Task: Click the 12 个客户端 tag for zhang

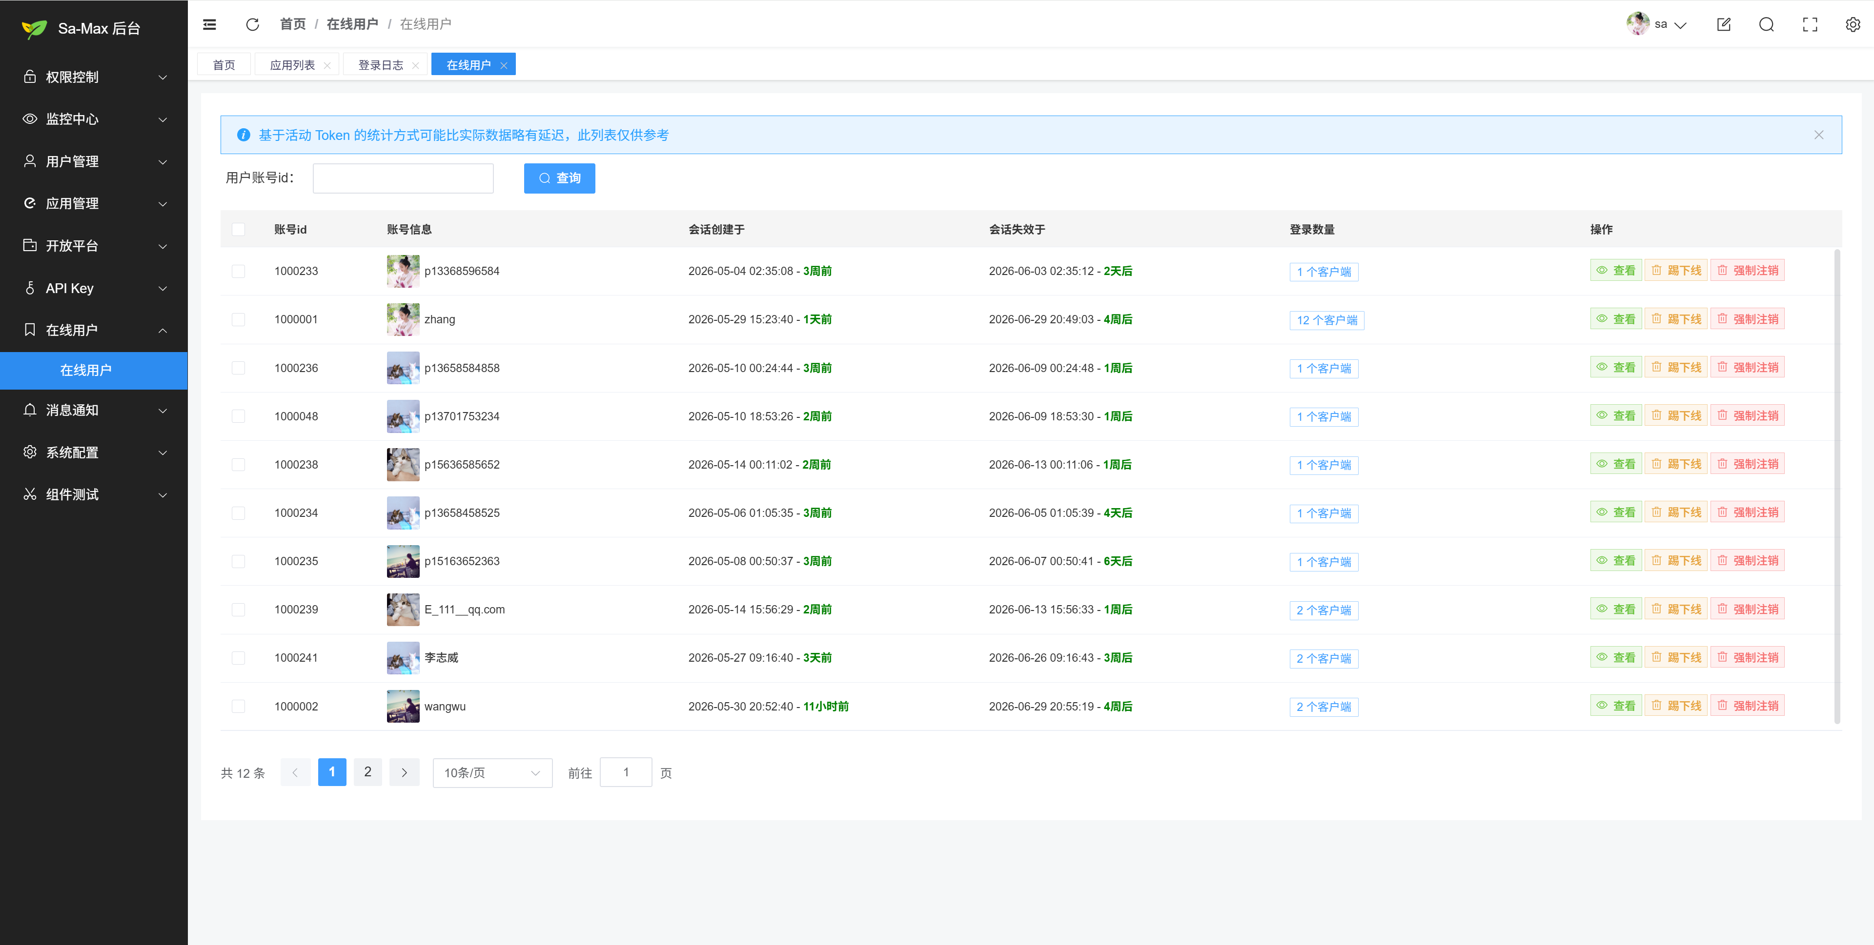Action: pyautogui.click(x=1327, y=320)
